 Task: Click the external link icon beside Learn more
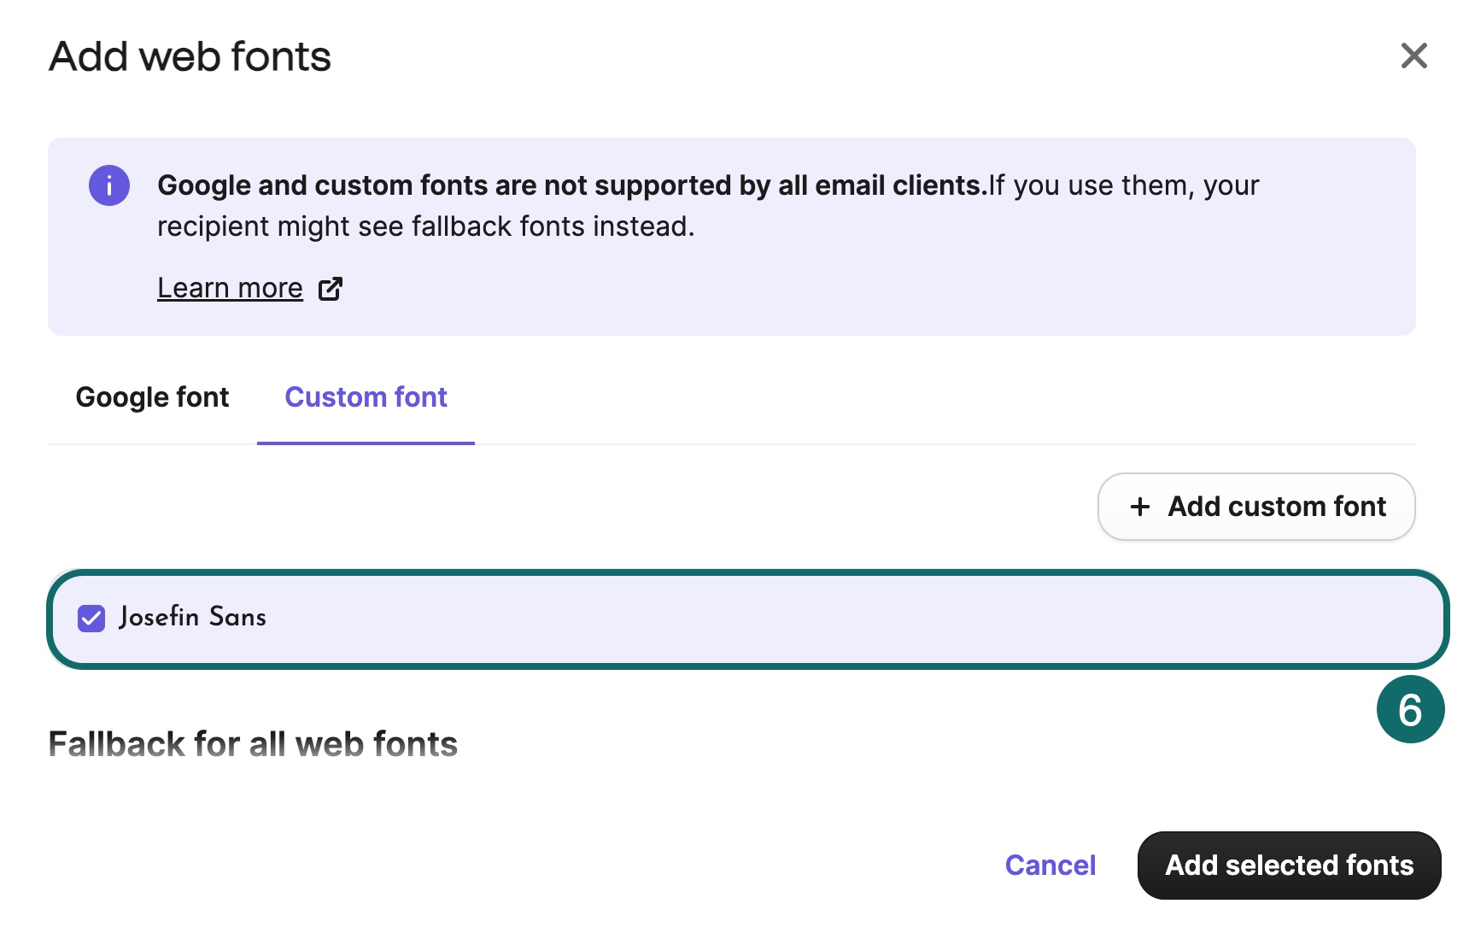330,289
